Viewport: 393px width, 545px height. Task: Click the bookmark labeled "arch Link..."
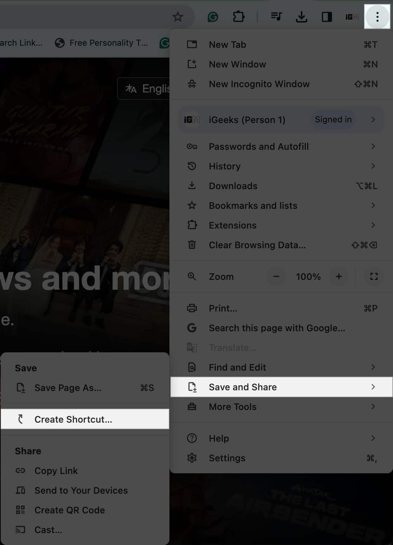pyautogui.click(x=21, y=43)
